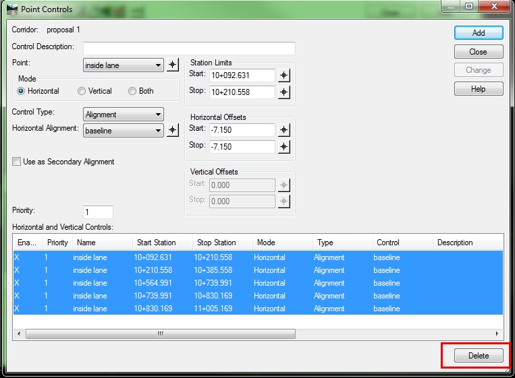Click the Point selection target icon
Screen dimensions: 515x378
point(172,65)
